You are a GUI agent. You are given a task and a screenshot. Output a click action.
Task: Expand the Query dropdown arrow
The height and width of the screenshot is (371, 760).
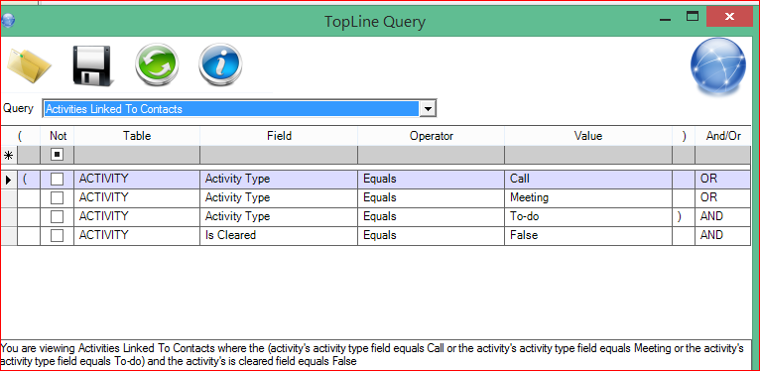coord(428,108)
